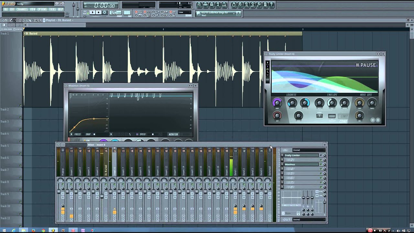This screenshot has width=414, height=233.
Task: Click the Fruity Limiter Loudness Threshold knob
Action: click(x=292, y=103)
